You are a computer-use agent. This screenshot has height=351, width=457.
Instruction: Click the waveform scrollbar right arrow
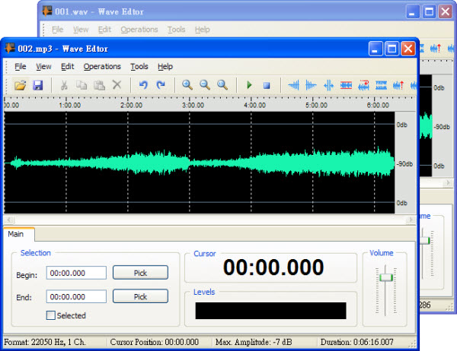(411, 220)
